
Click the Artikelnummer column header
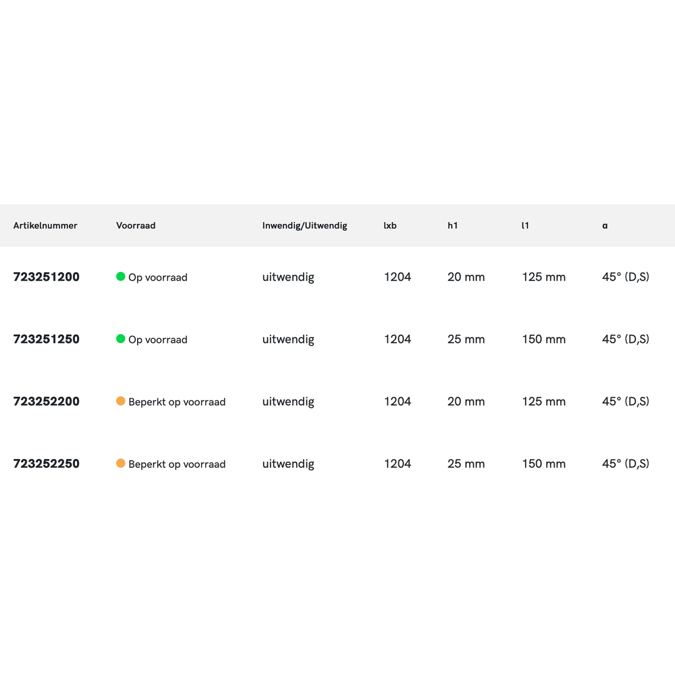45,225
